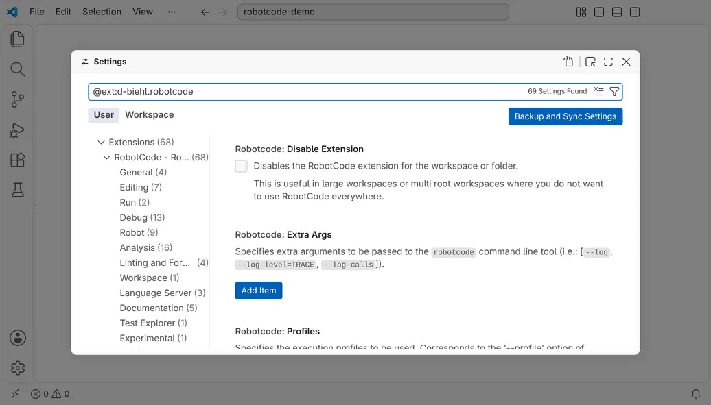The width and height of the screenshot is (711, 405).
Task: Toggle the secondary side bar
Action: (635, 12)
